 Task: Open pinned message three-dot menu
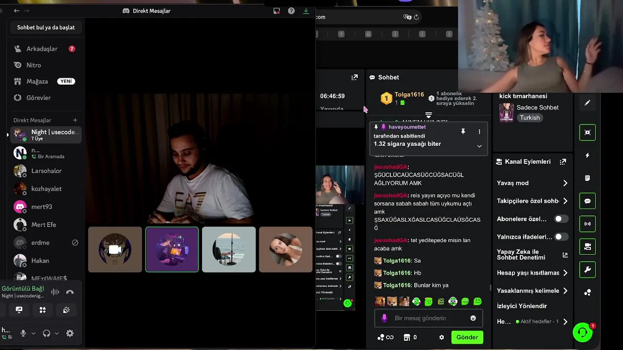[x=479, y=132]
